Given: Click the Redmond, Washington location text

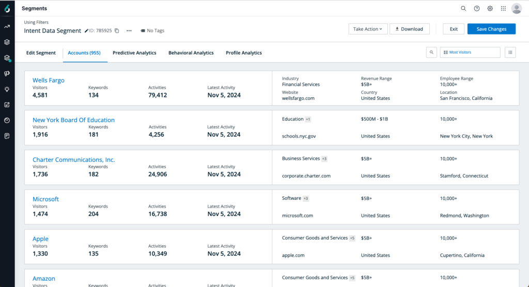Looking at the screenshot, I should 464,216.
